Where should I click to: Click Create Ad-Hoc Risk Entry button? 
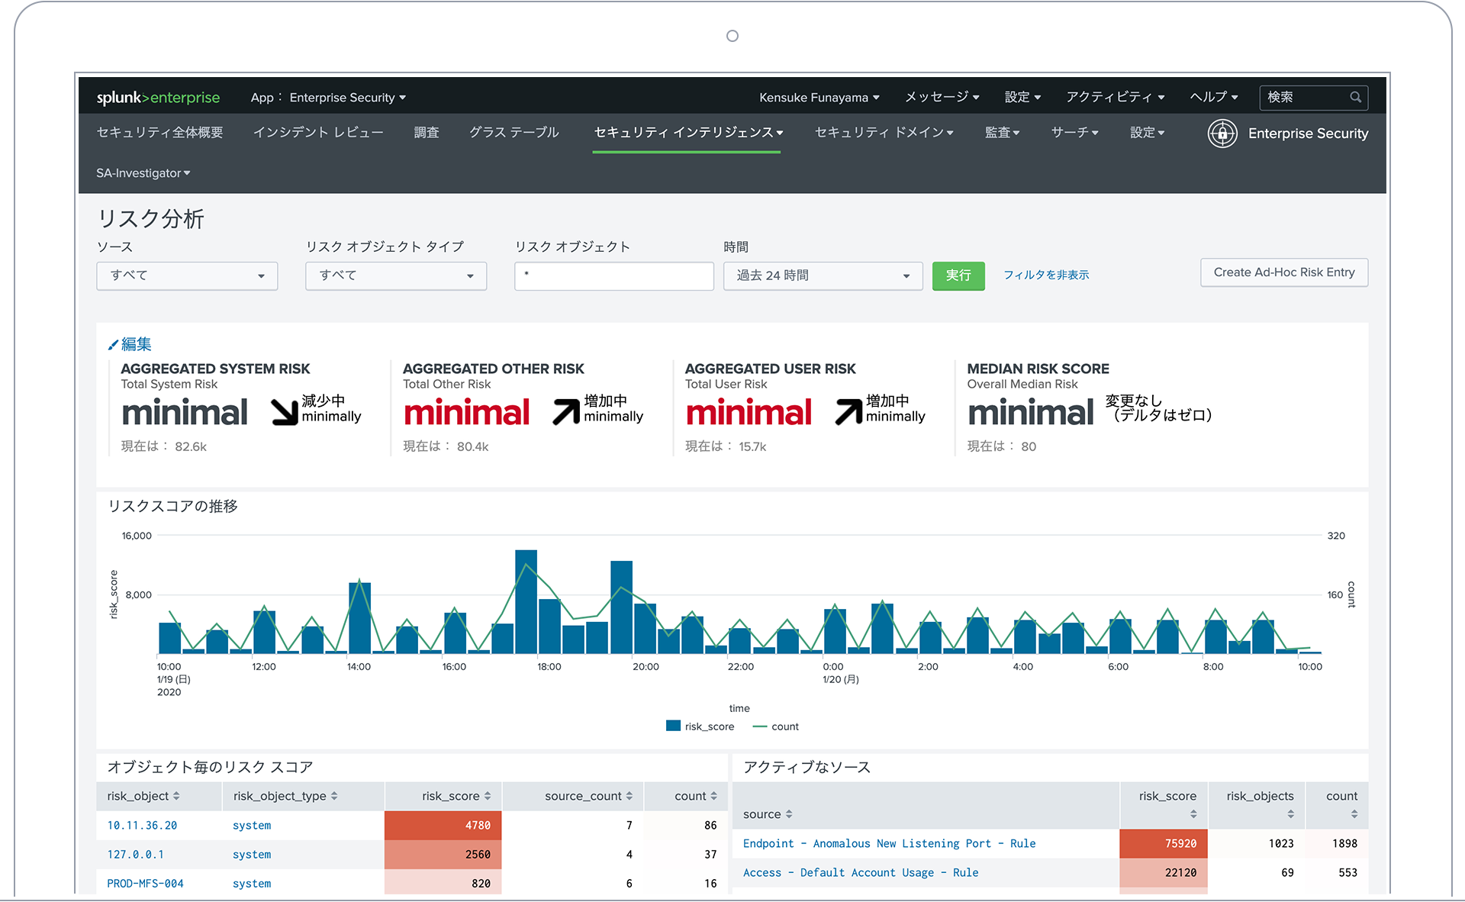[x=1284, y=272]
